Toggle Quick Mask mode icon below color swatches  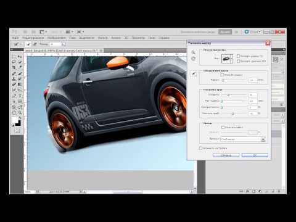tap(17, 131)
